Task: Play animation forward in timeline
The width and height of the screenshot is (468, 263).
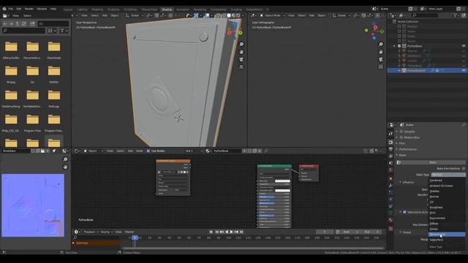Action: [231, 232]
